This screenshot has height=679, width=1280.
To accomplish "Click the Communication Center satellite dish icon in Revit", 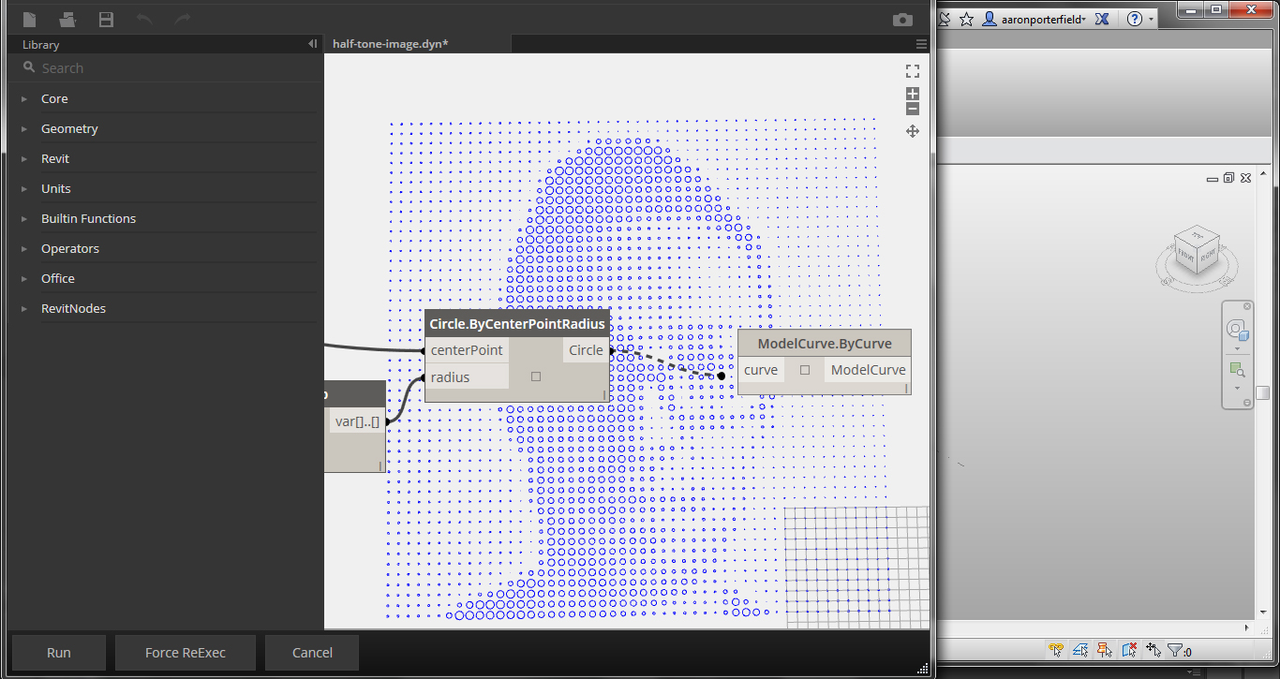I will coord(944,19).
